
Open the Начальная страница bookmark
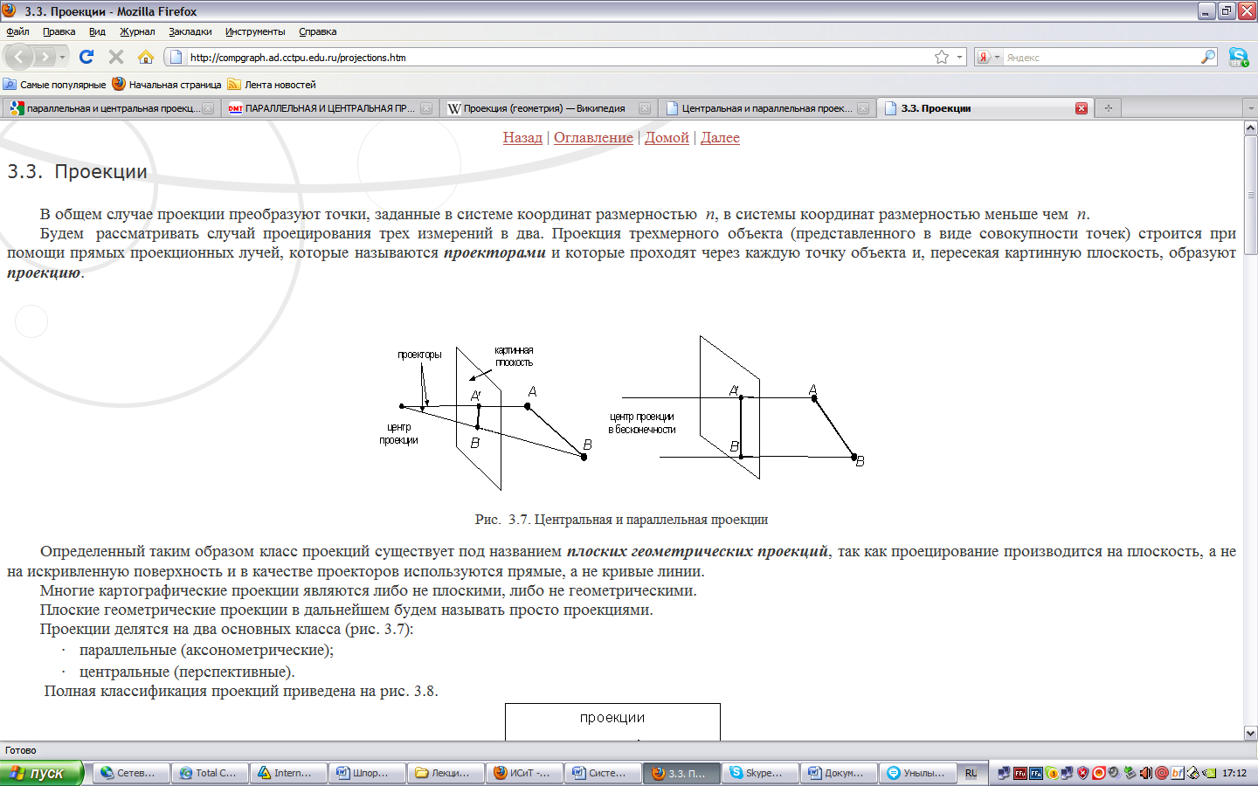[x=166, y=85]
